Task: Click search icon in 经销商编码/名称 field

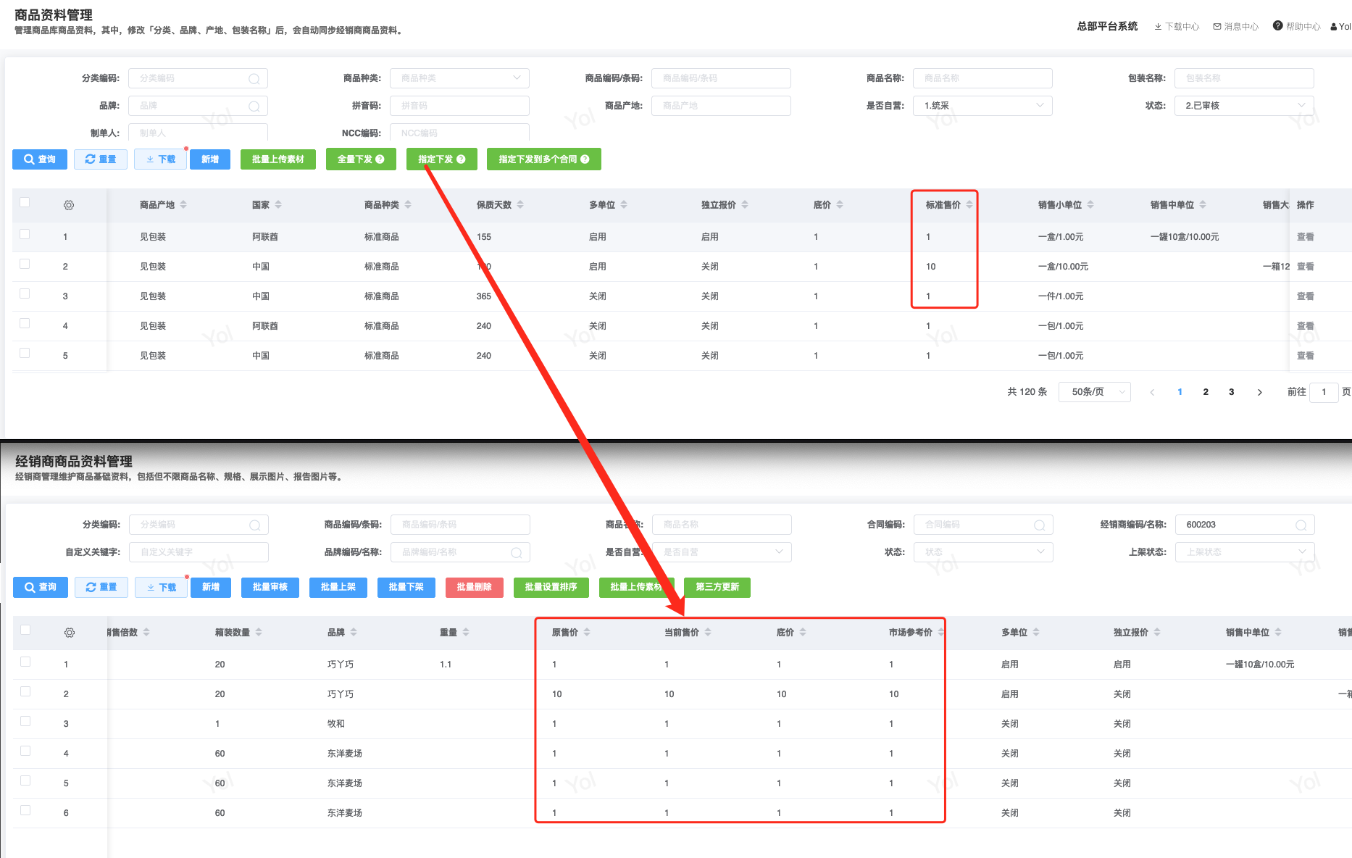Action: (x=1301, y=525)
